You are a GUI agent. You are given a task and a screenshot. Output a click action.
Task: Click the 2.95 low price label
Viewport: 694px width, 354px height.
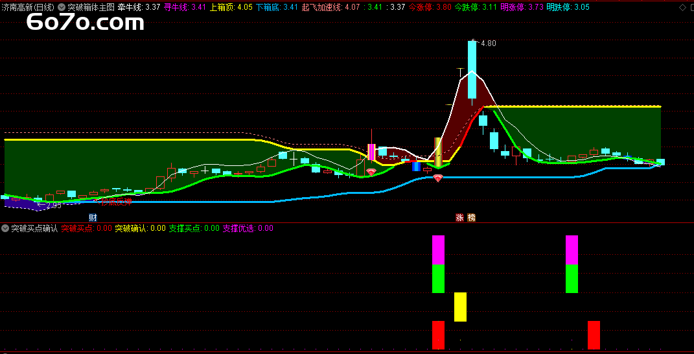click(x=53, y=205)
